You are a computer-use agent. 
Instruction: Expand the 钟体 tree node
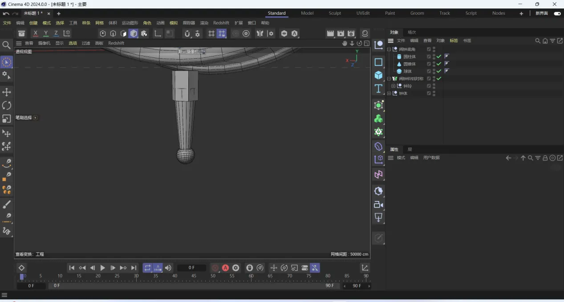coord(389,93)
